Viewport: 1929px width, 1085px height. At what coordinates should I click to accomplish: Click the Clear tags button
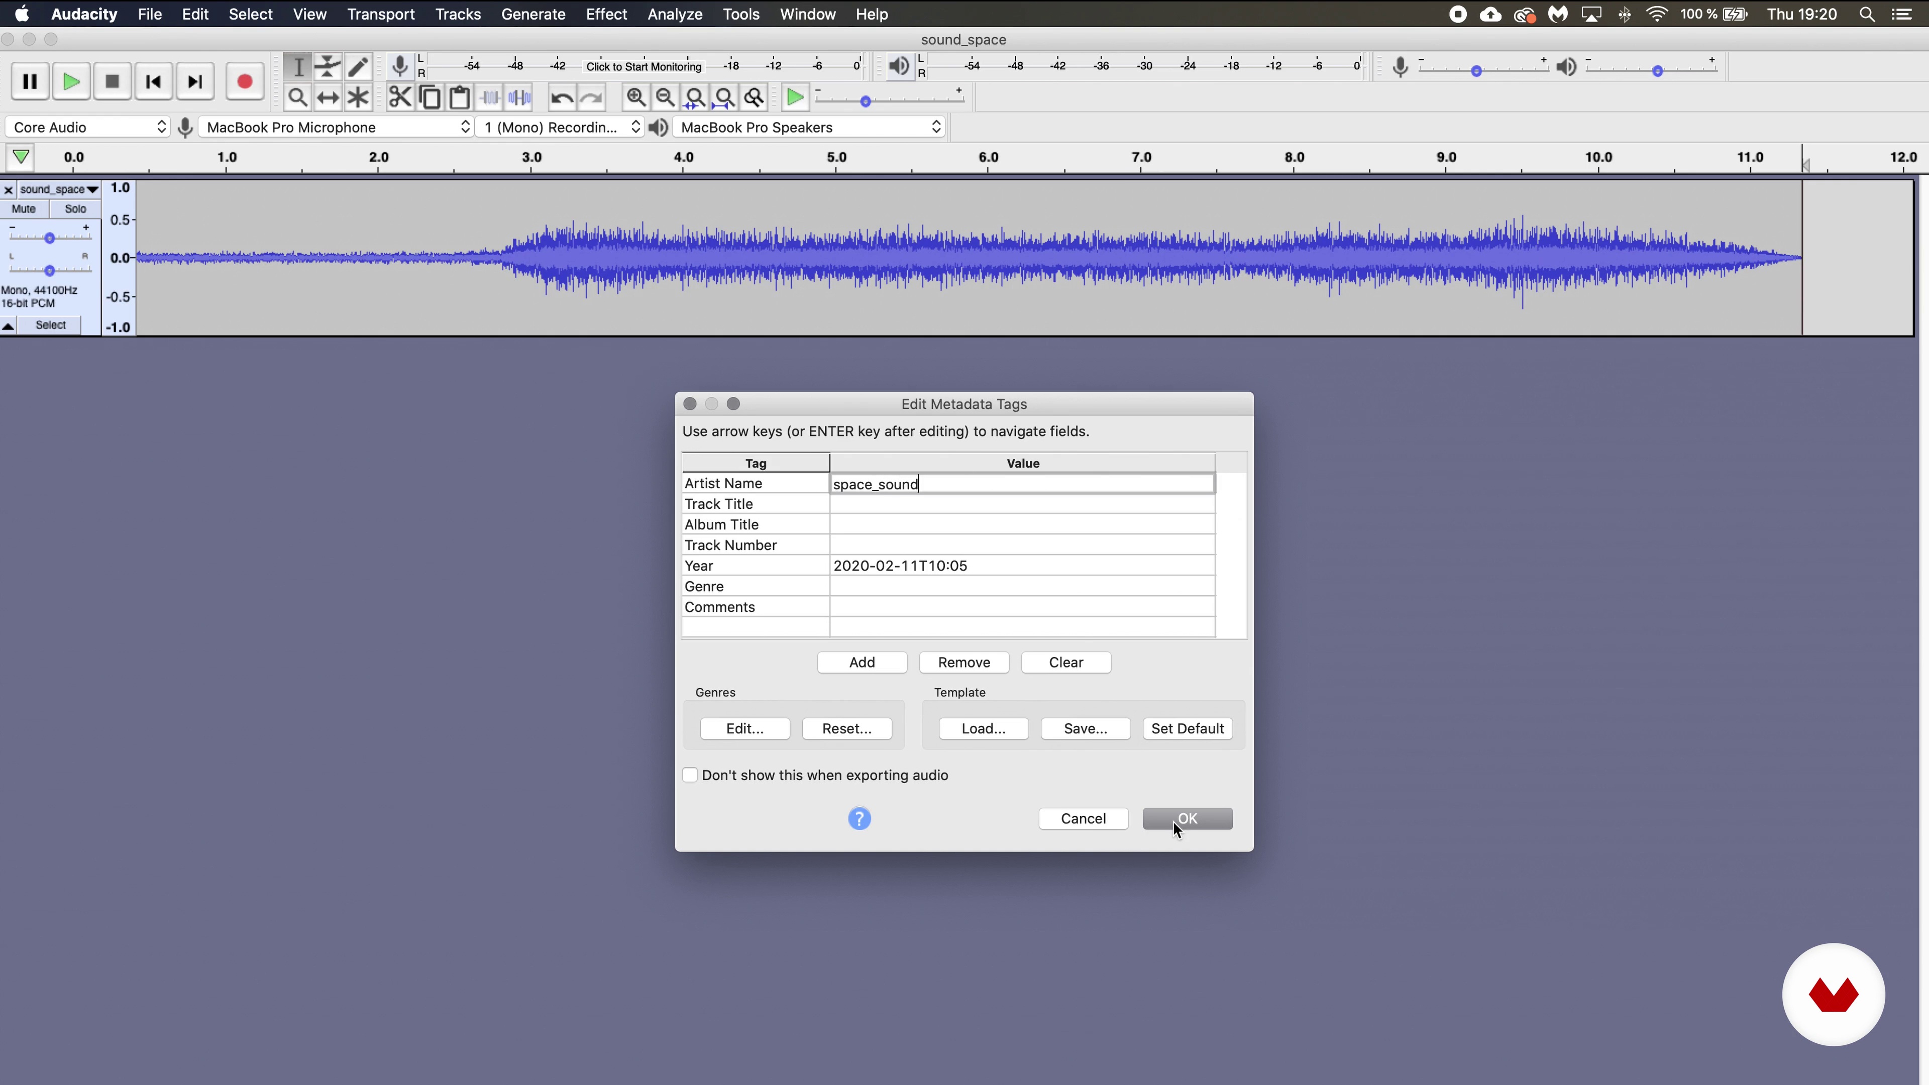1065,662
